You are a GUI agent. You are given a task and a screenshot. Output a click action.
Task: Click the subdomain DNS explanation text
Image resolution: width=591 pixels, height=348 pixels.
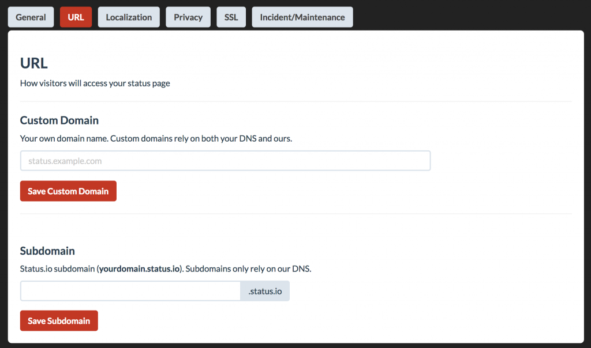coord(166,268)
